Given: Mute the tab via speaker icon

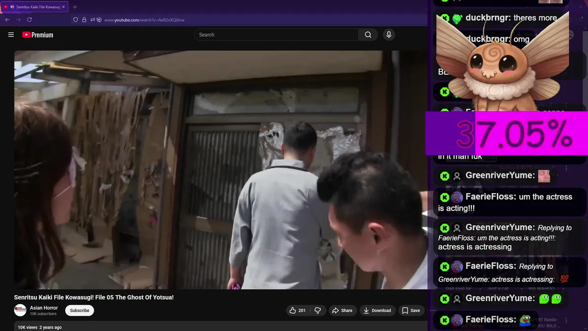Looking at the screenshot, I should pyautogui.click(x=12, y=7).
